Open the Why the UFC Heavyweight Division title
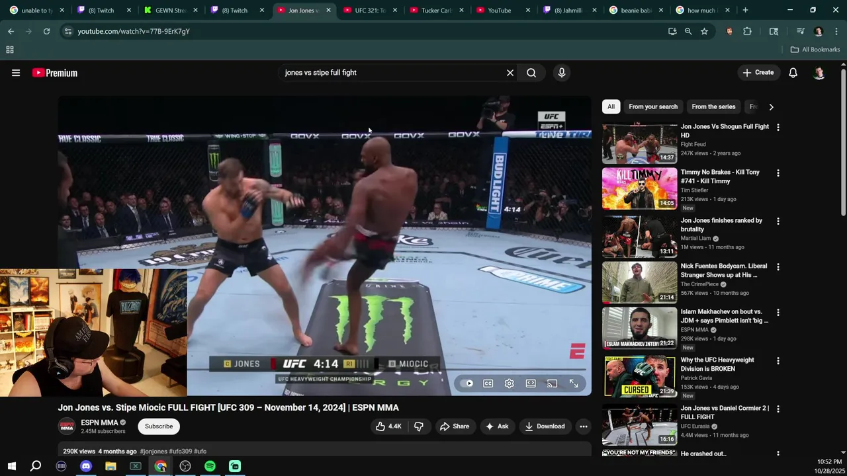 pyautogui.click(x=717, y=364)
